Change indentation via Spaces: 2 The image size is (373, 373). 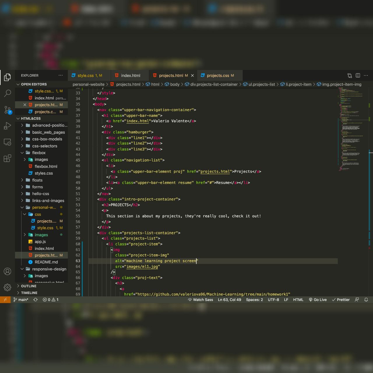pos(254,300)
